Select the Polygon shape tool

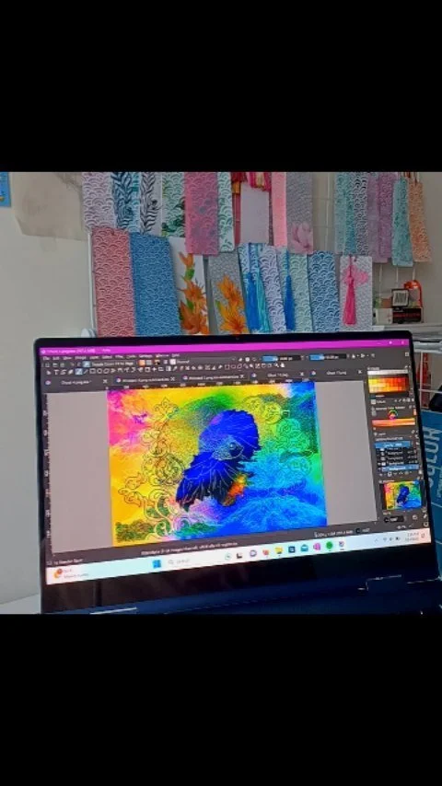(x=107, y=372)
